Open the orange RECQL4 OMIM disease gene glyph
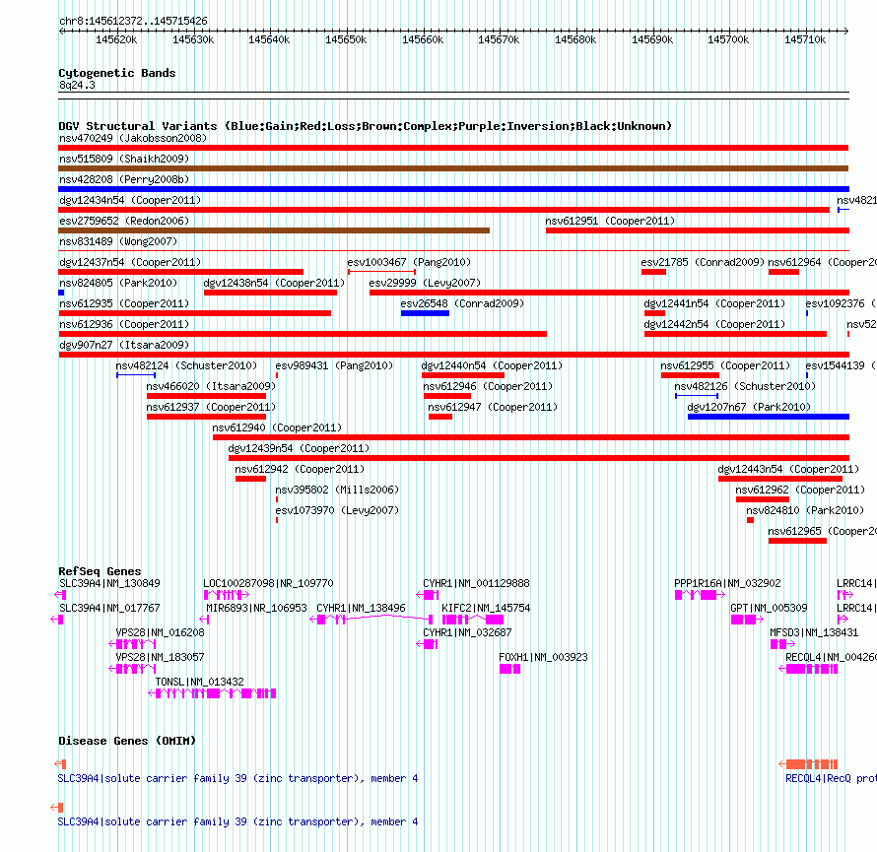The width and height of the screenshot is (877, 852). [x=808, y=763]
